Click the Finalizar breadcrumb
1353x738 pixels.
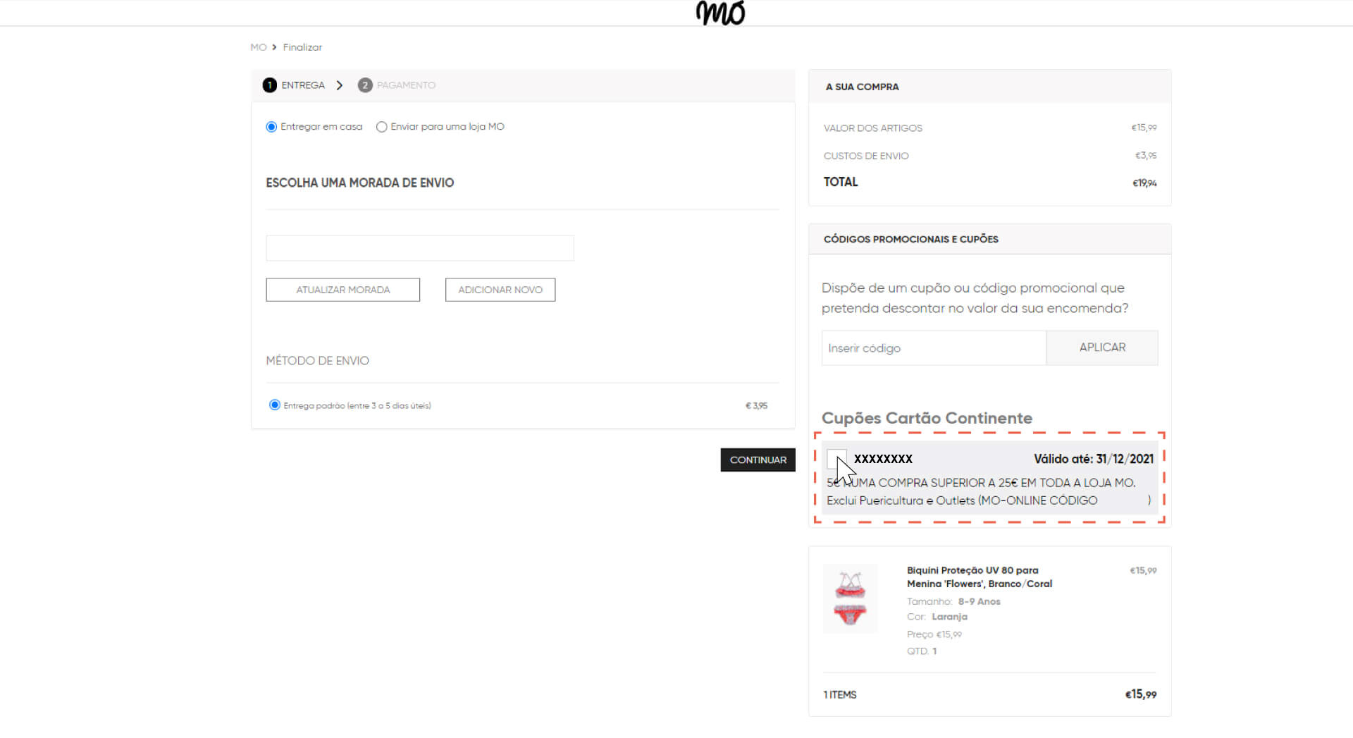pos(302,47)
